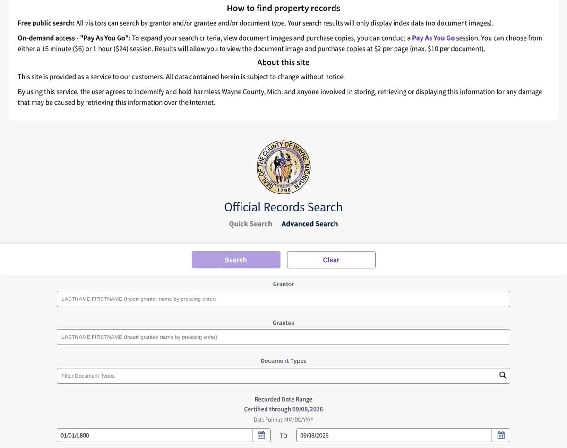
Task: Click the Grantor label
Action: pos(283,284)
